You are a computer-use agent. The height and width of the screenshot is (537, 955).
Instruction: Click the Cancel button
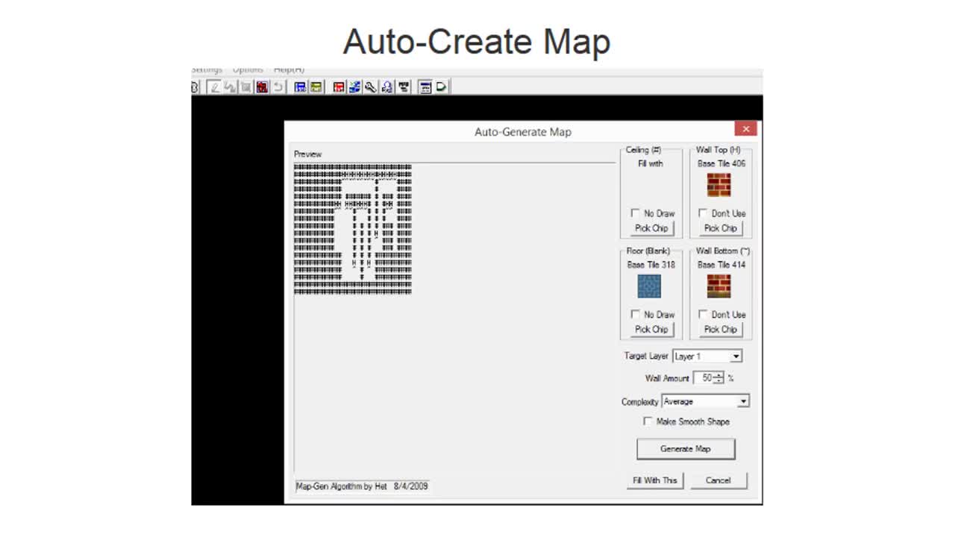pyautogui.click(x=718, y=480)
